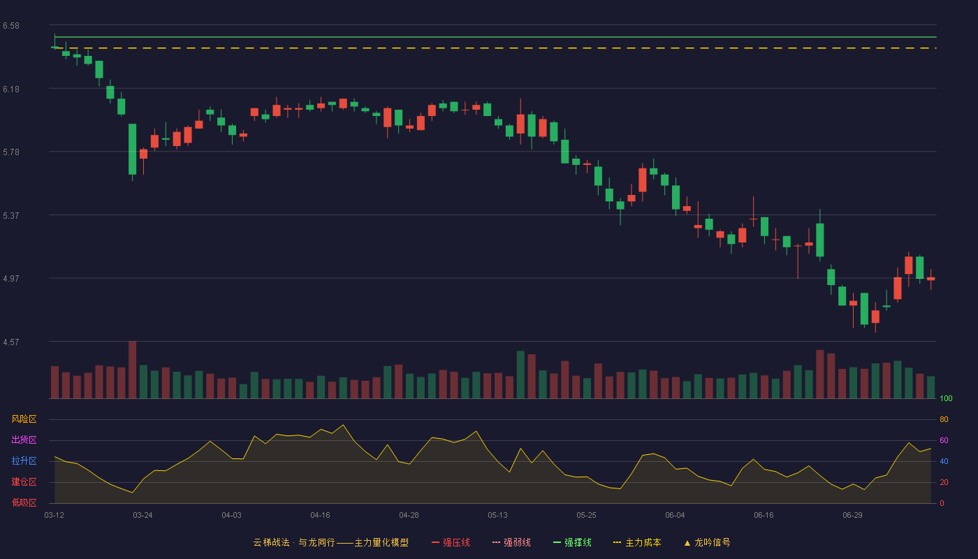Toggle the 强压线 legend item
The height and width of the screenshot is (559, 978).
(451, 542)
